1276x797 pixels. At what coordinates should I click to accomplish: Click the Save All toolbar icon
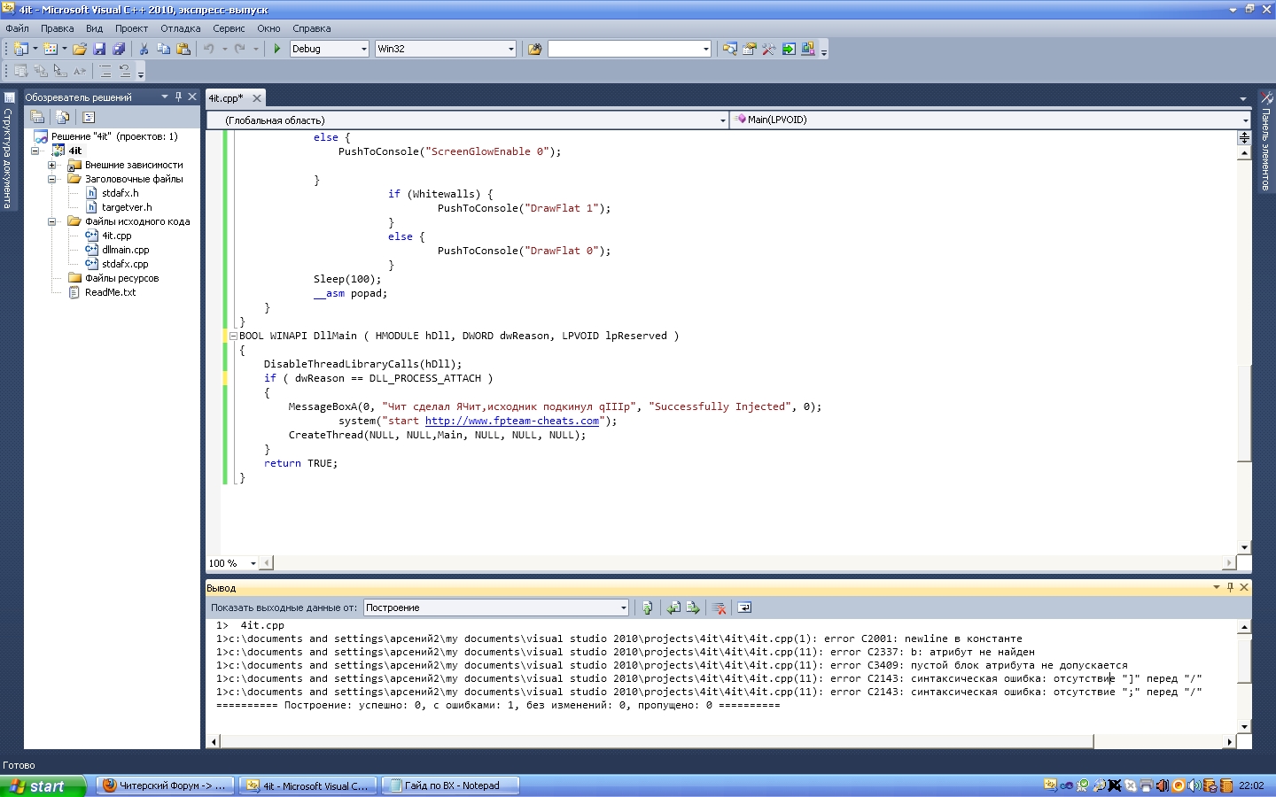click(x=119, y=49)
